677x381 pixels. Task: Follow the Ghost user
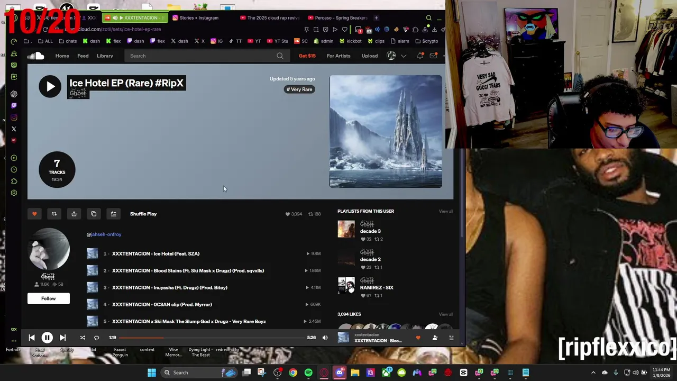point(48,298)
